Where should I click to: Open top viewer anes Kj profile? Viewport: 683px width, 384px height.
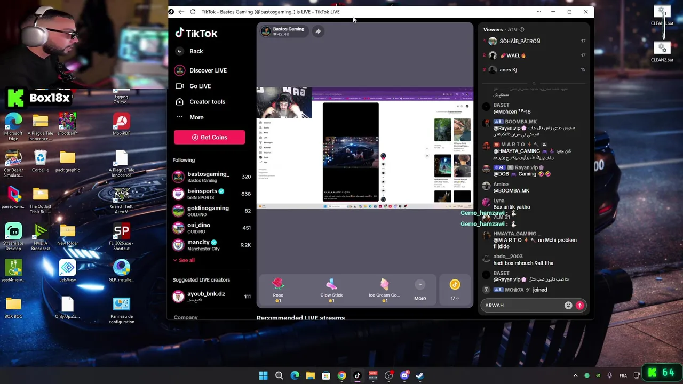coord(534,70)
